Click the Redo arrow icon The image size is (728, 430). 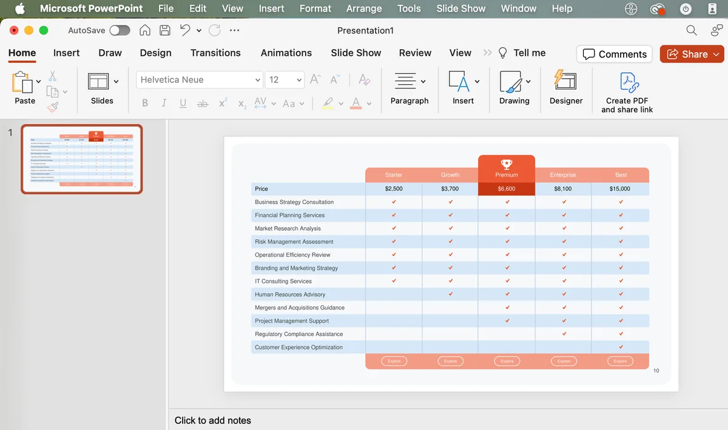pos(215,30)
